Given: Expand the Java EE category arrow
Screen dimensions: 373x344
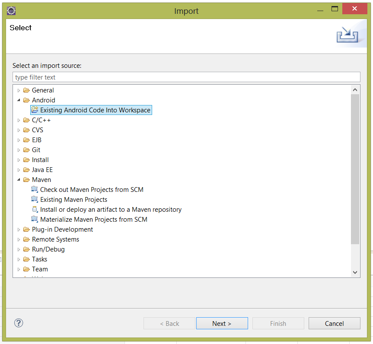Looking at the screenshot, I should 19,170.
